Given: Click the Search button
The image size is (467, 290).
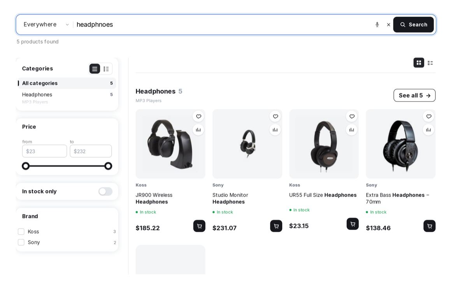Looking at the screenshot, I should click(x=413, y=24).
